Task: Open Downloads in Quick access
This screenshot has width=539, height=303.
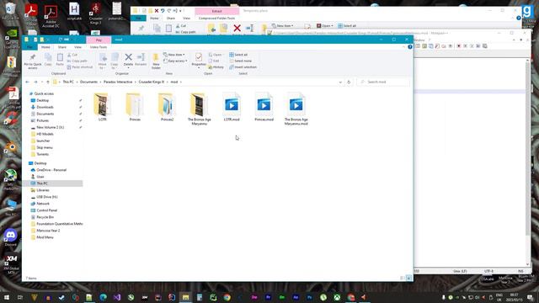Action: 45,107
